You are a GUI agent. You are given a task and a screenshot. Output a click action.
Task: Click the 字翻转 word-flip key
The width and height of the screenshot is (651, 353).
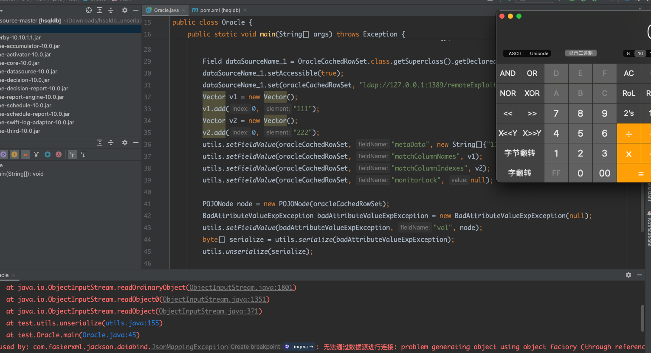(520, 173)
